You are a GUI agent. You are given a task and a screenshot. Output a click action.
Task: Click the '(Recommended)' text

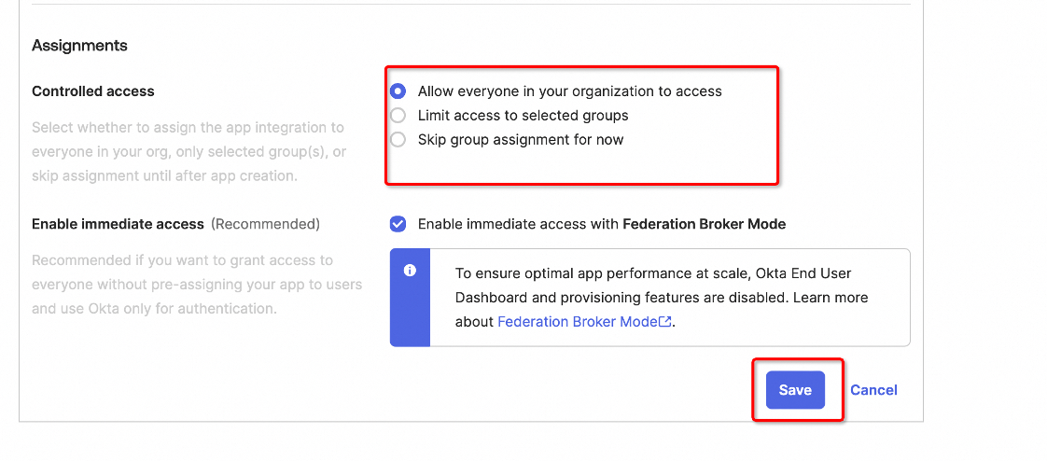click(x=265, y=224)
